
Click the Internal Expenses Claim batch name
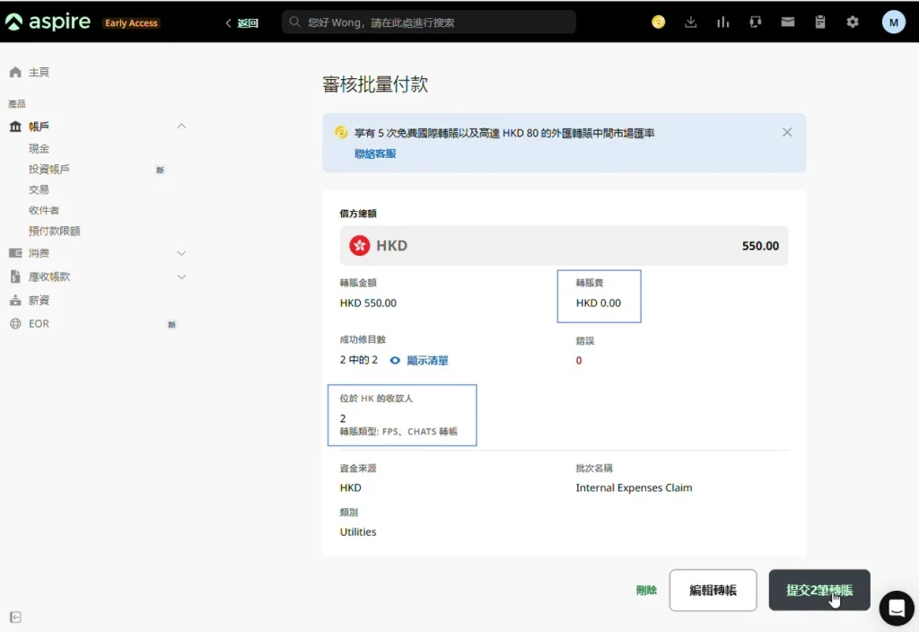pos(634,487)
